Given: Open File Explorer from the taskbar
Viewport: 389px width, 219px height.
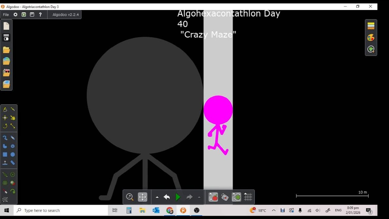Looking at the screenshot, I should [142, 210].
